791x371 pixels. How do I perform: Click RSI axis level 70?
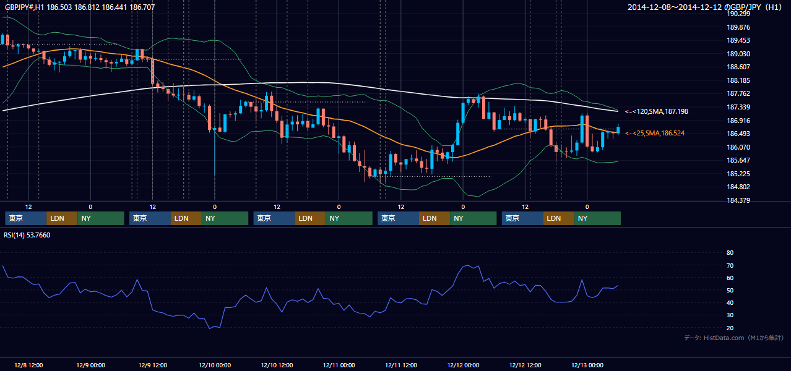[730, 265]
